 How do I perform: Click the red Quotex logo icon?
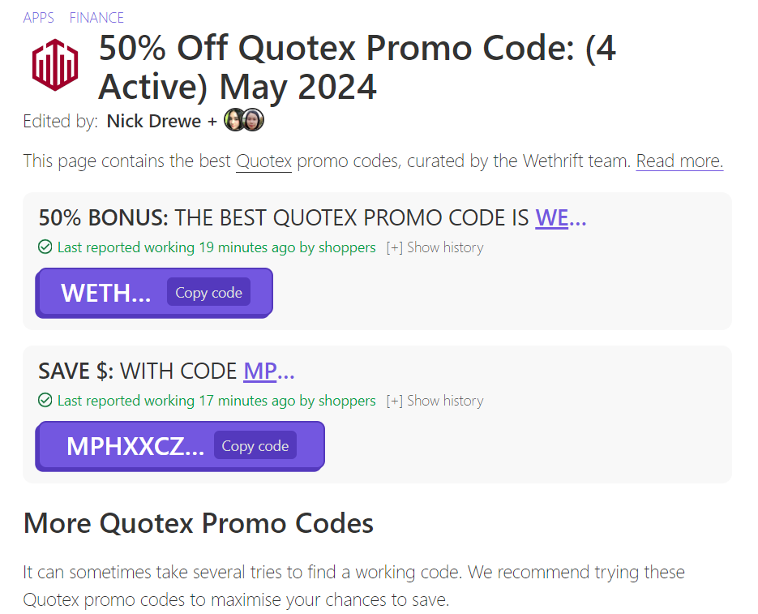point(55,65)
